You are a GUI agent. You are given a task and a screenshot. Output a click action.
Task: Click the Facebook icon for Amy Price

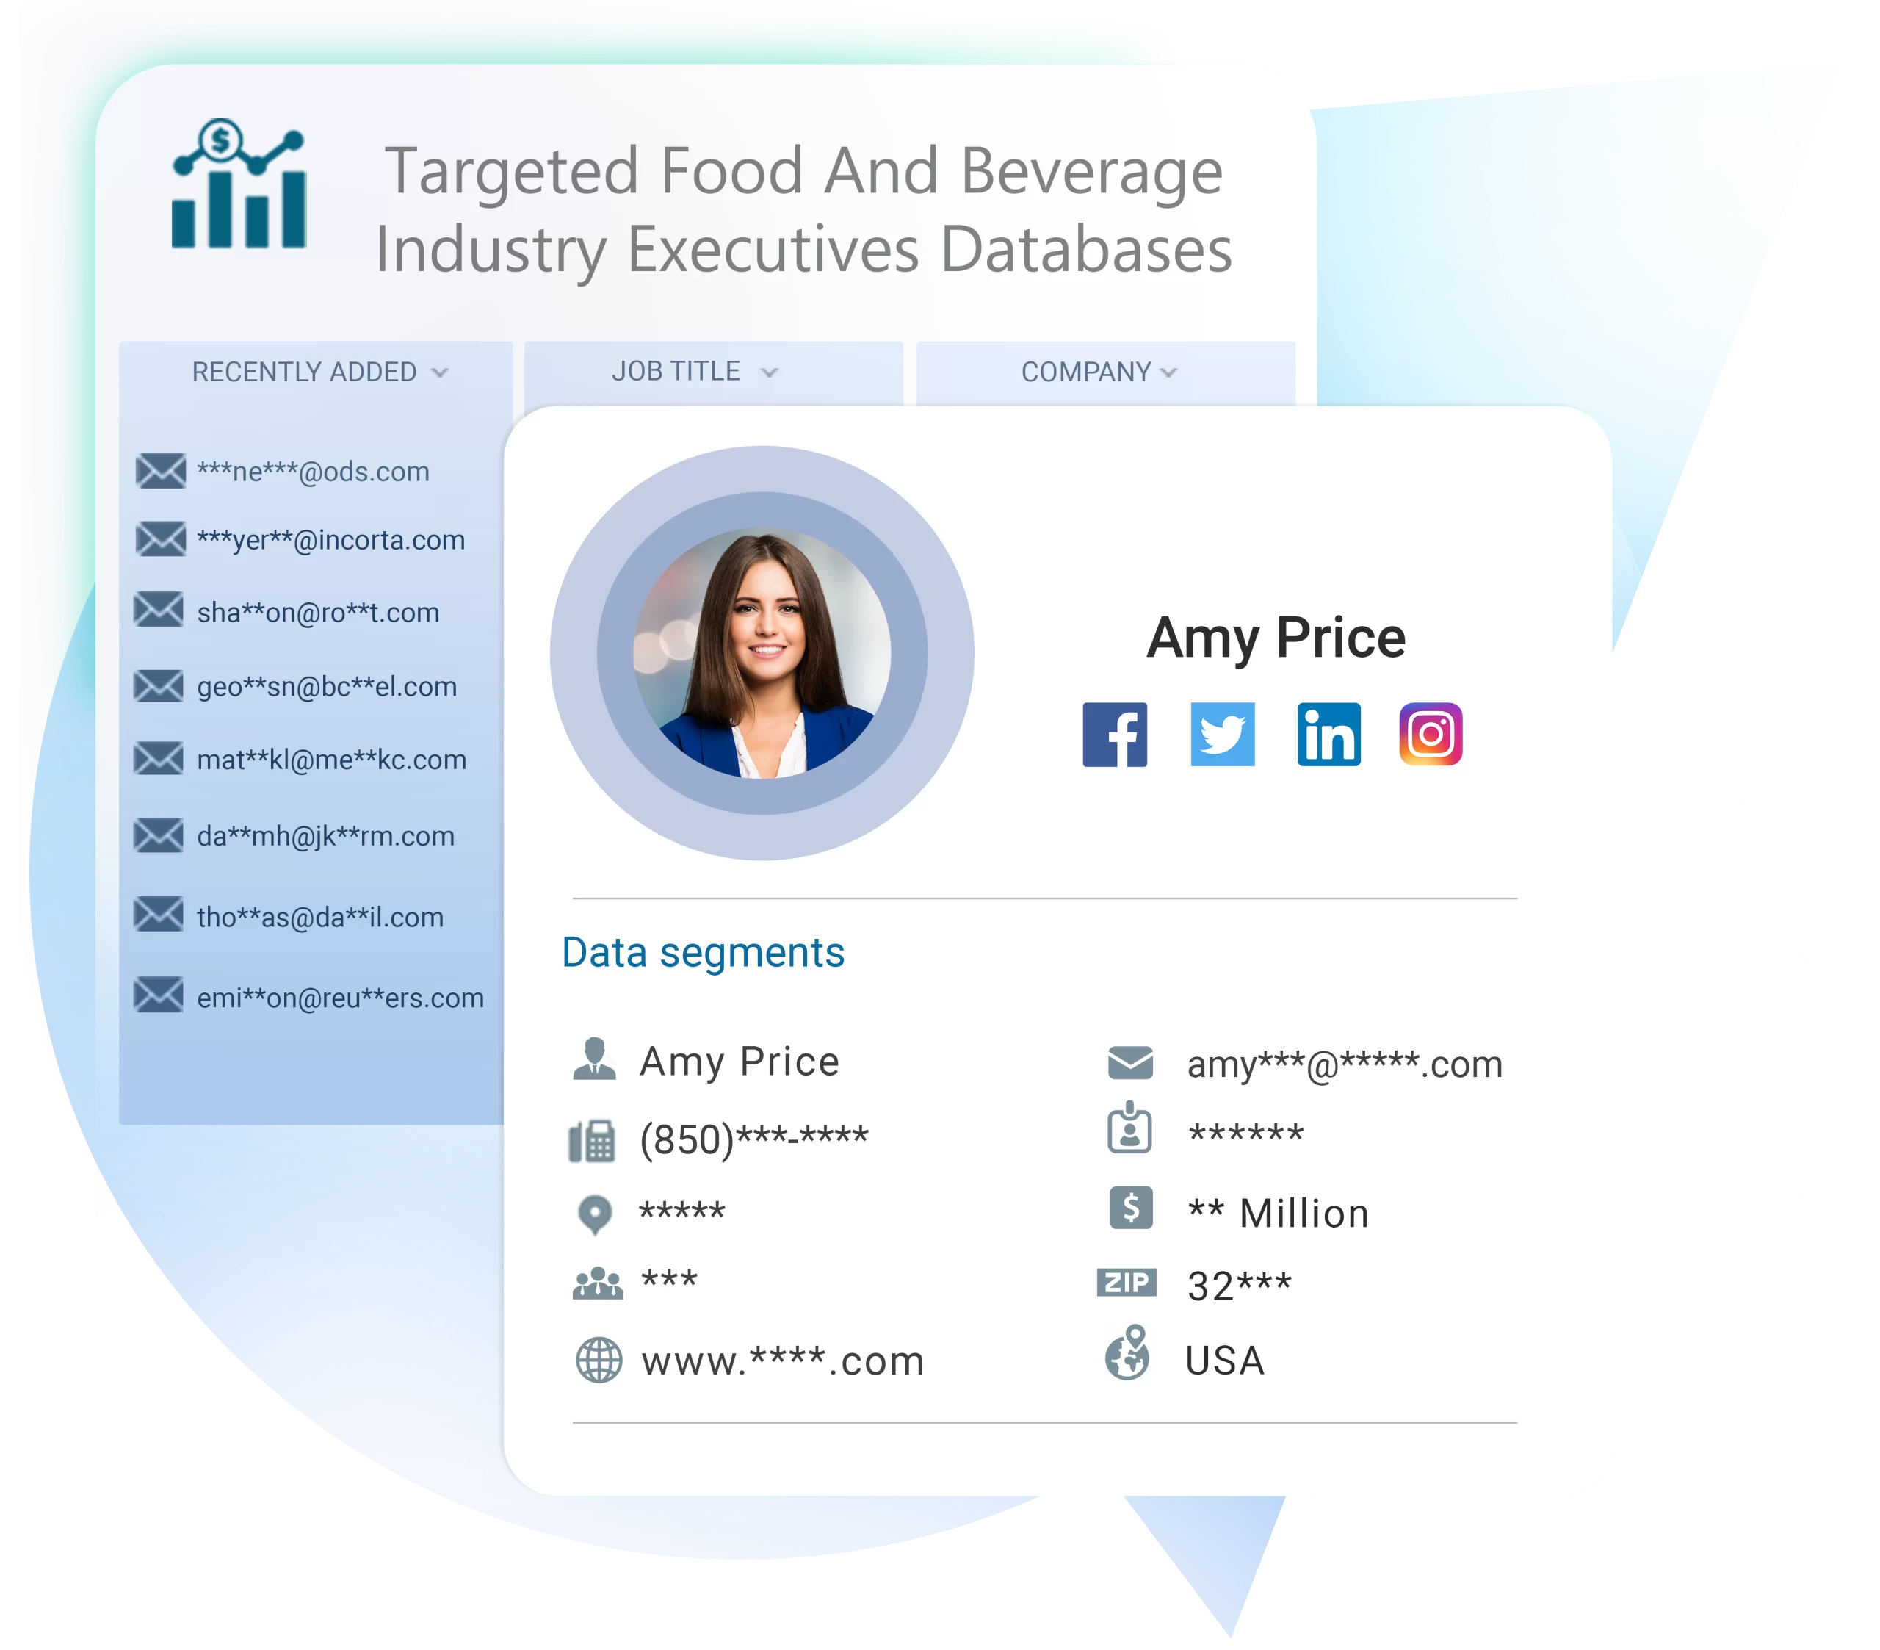[x=1116, y=737]
